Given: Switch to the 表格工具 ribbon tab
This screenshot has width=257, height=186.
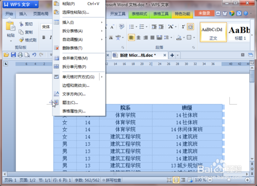Looking at the screenshot, I should pyautogui.click(x=161, y=14).
